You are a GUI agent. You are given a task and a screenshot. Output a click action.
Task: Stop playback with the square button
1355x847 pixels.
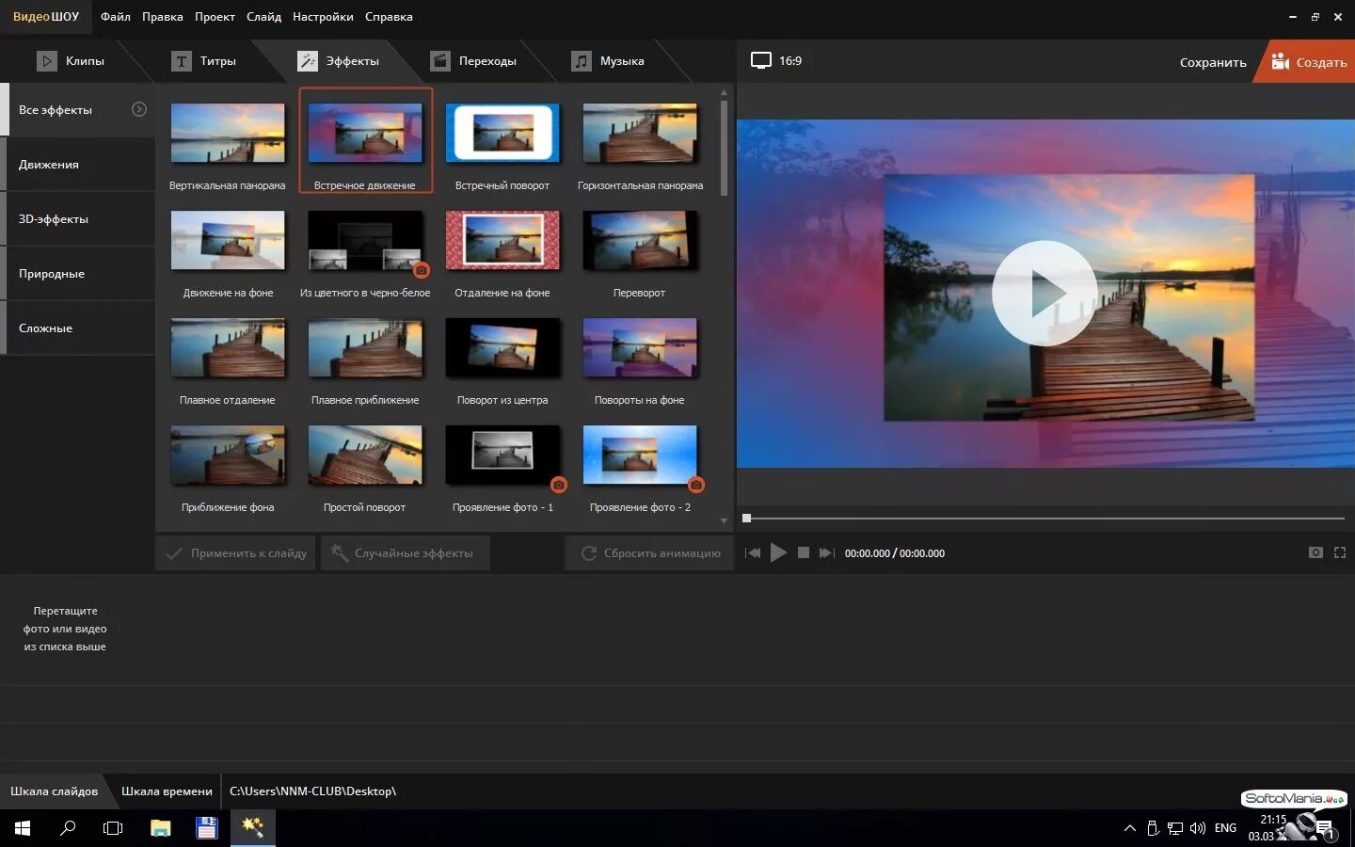(804, 552)
